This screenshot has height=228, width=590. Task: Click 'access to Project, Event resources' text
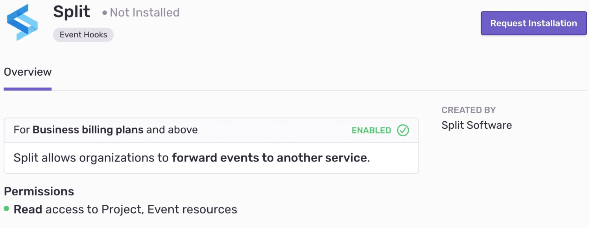click(141, 209)
